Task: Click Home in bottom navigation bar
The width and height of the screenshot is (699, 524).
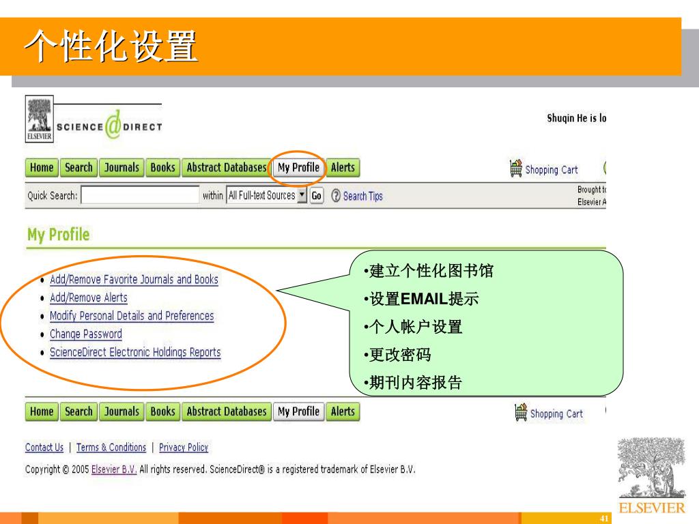Action: point(42,411)
